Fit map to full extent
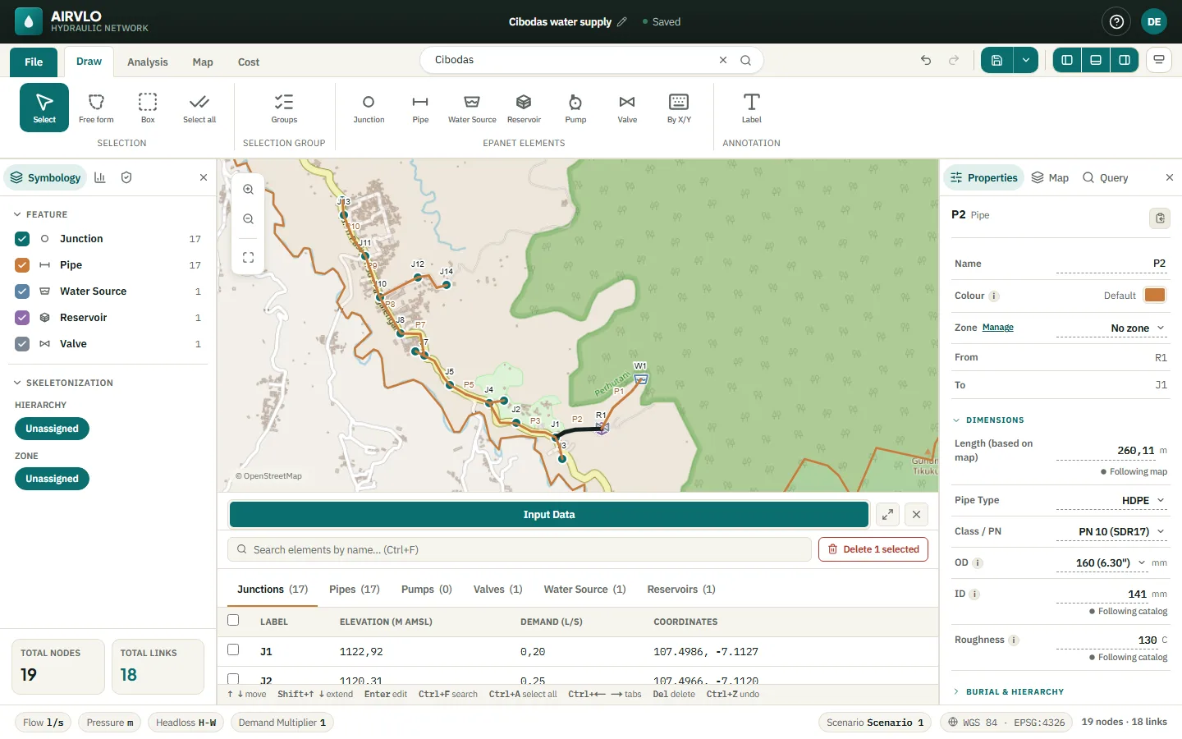The height and width of the screenshot is (739, 1182). click(248, 258)
